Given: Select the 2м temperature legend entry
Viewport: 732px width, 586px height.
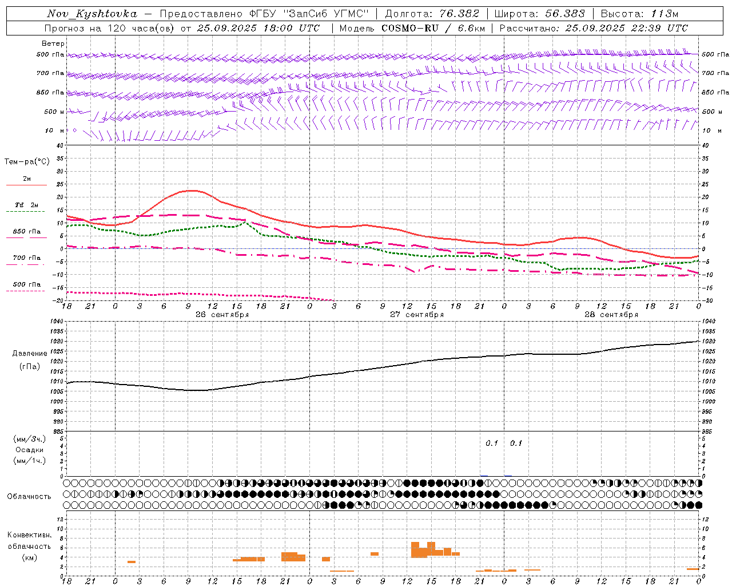Looking at the screenshot, I should pyautogui.click(x=26, y=181).
